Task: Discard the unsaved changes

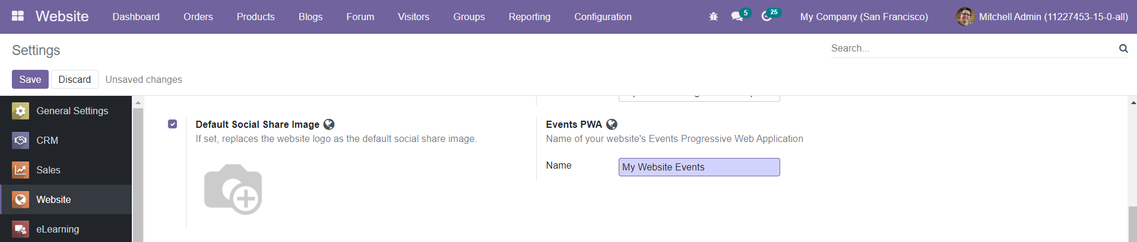Action: click(75, 79)
